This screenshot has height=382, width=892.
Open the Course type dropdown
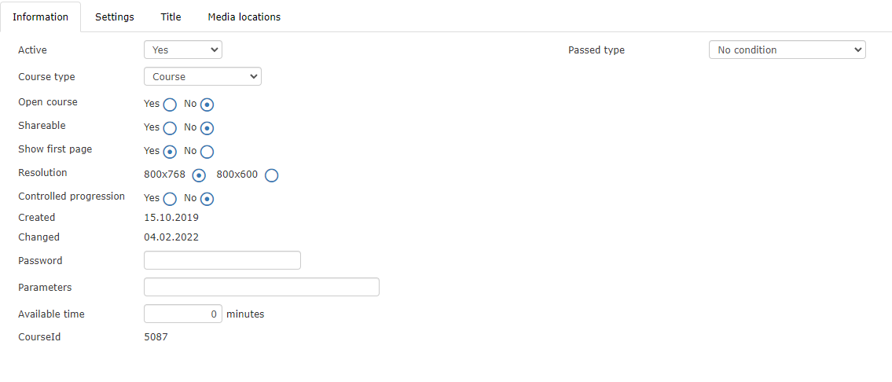pyautogui.click(x=203, y=76)
